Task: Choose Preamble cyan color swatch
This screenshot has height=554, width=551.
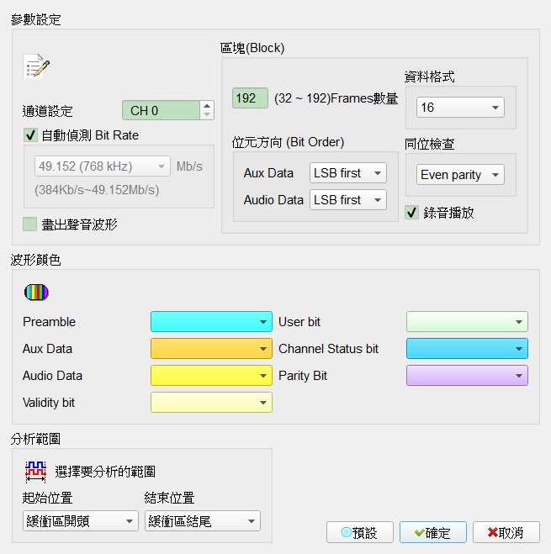Action: click(x=211, y=321)
